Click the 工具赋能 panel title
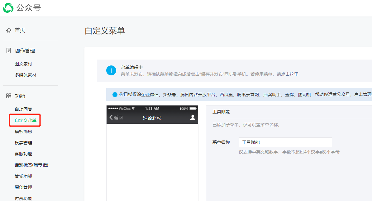Image resolution: width=372 pixels, height=201 pixels. [x=221, y=112]
